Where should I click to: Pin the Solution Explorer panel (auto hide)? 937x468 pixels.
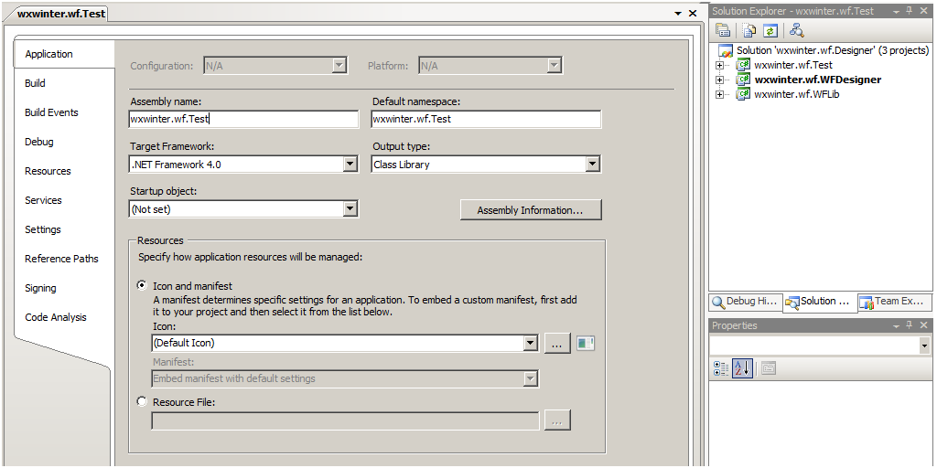coord(909,11)
